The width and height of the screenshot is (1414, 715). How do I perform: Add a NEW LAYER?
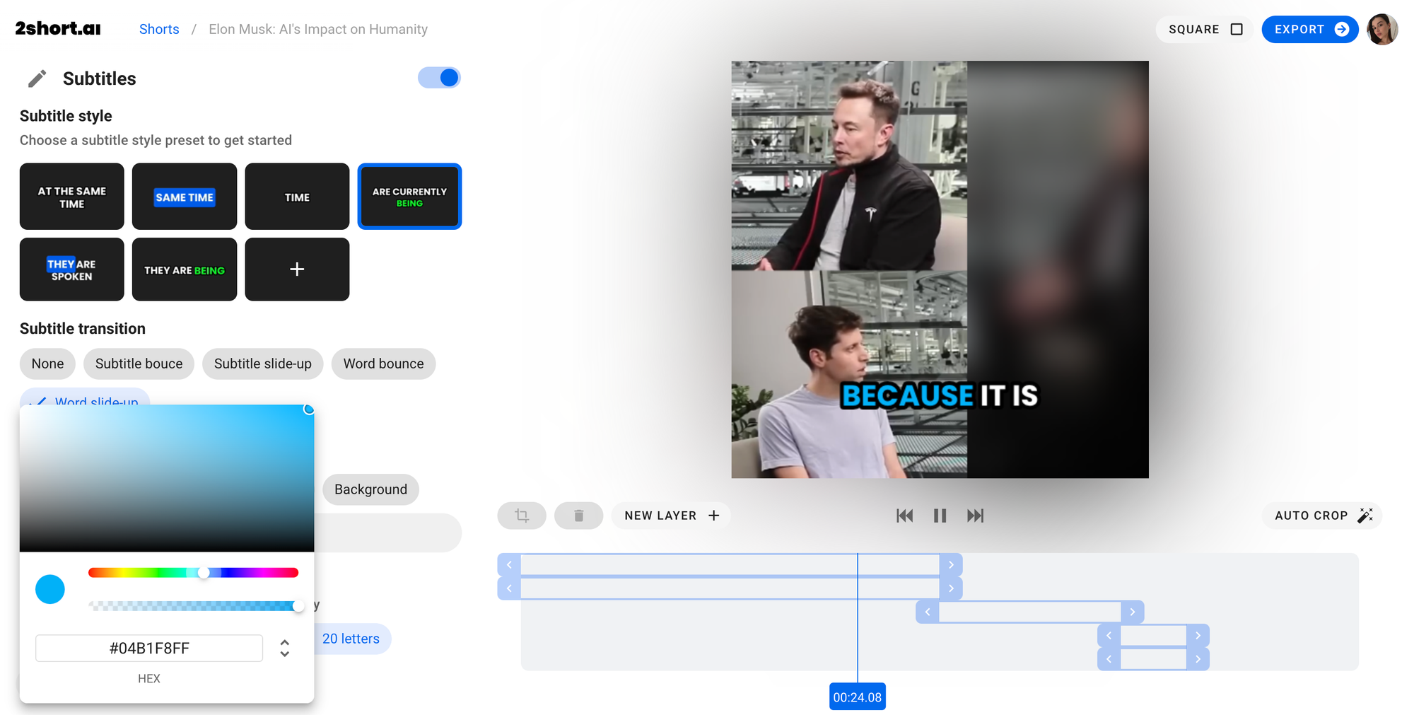(671, 516)
